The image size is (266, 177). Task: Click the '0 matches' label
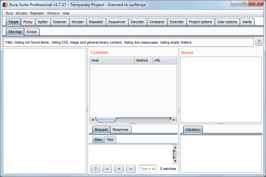click(168, 169)
